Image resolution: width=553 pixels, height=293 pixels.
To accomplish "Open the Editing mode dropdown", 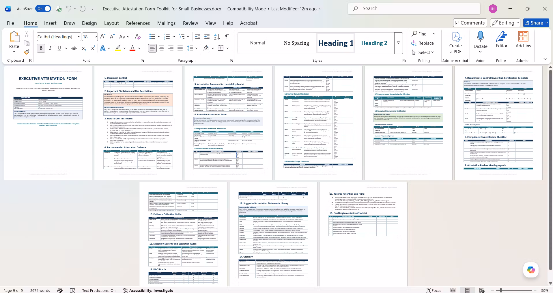I will [x=505, y=23].
